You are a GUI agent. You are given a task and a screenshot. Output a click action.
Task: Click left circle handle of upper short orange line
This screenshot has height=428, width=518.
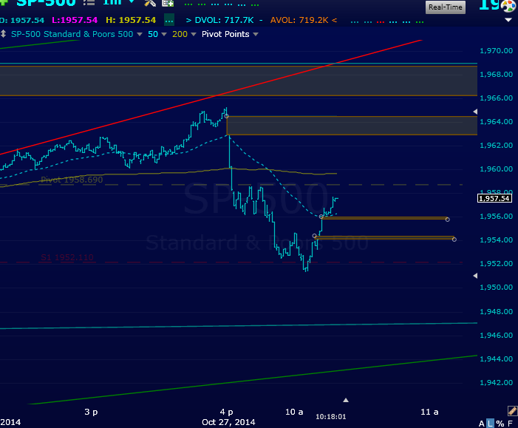321,217
